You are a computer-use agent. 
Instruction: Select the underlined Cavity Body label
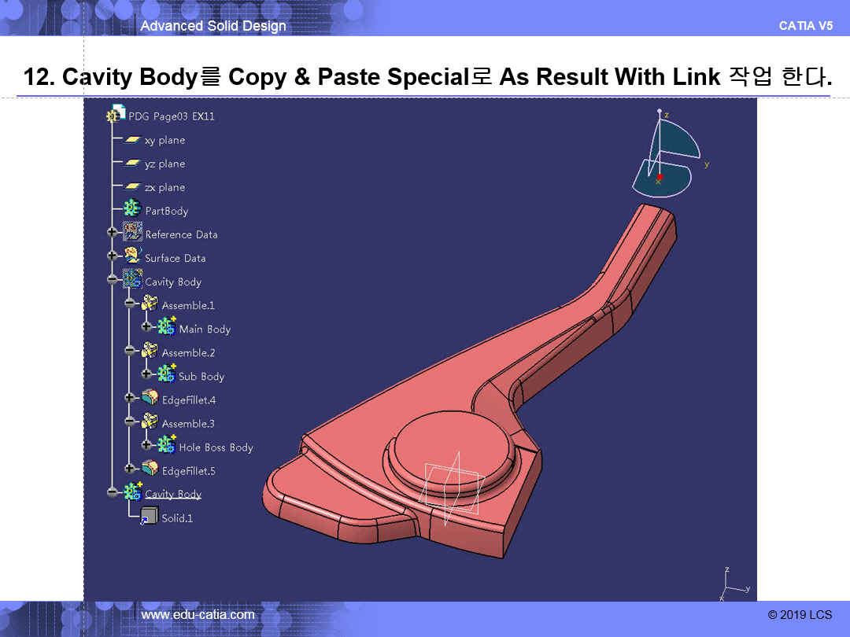(x=173, y=494)
